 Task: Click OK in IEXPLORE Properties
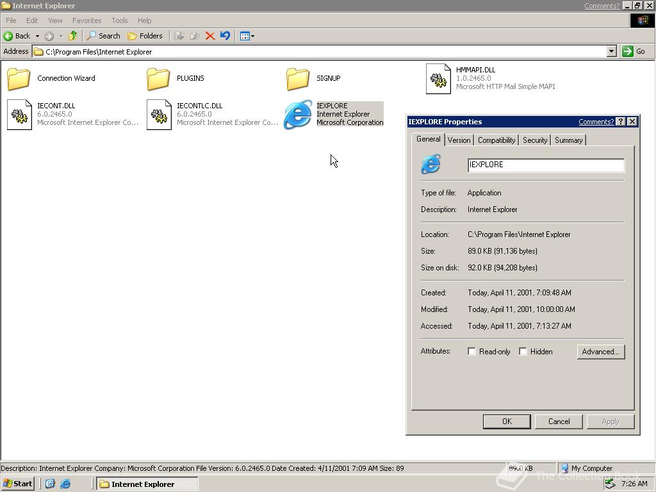coord(507,422)
